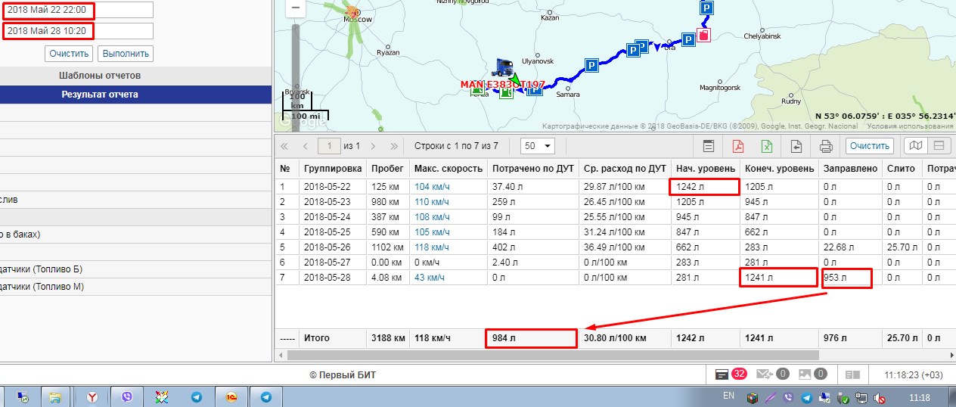Go to next results page

[374, 146]
